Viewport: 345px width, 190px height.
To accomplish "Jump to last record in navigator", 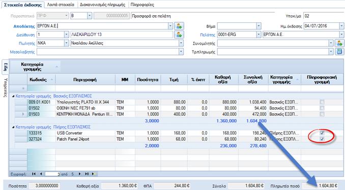I will click(x=87, y=174).
